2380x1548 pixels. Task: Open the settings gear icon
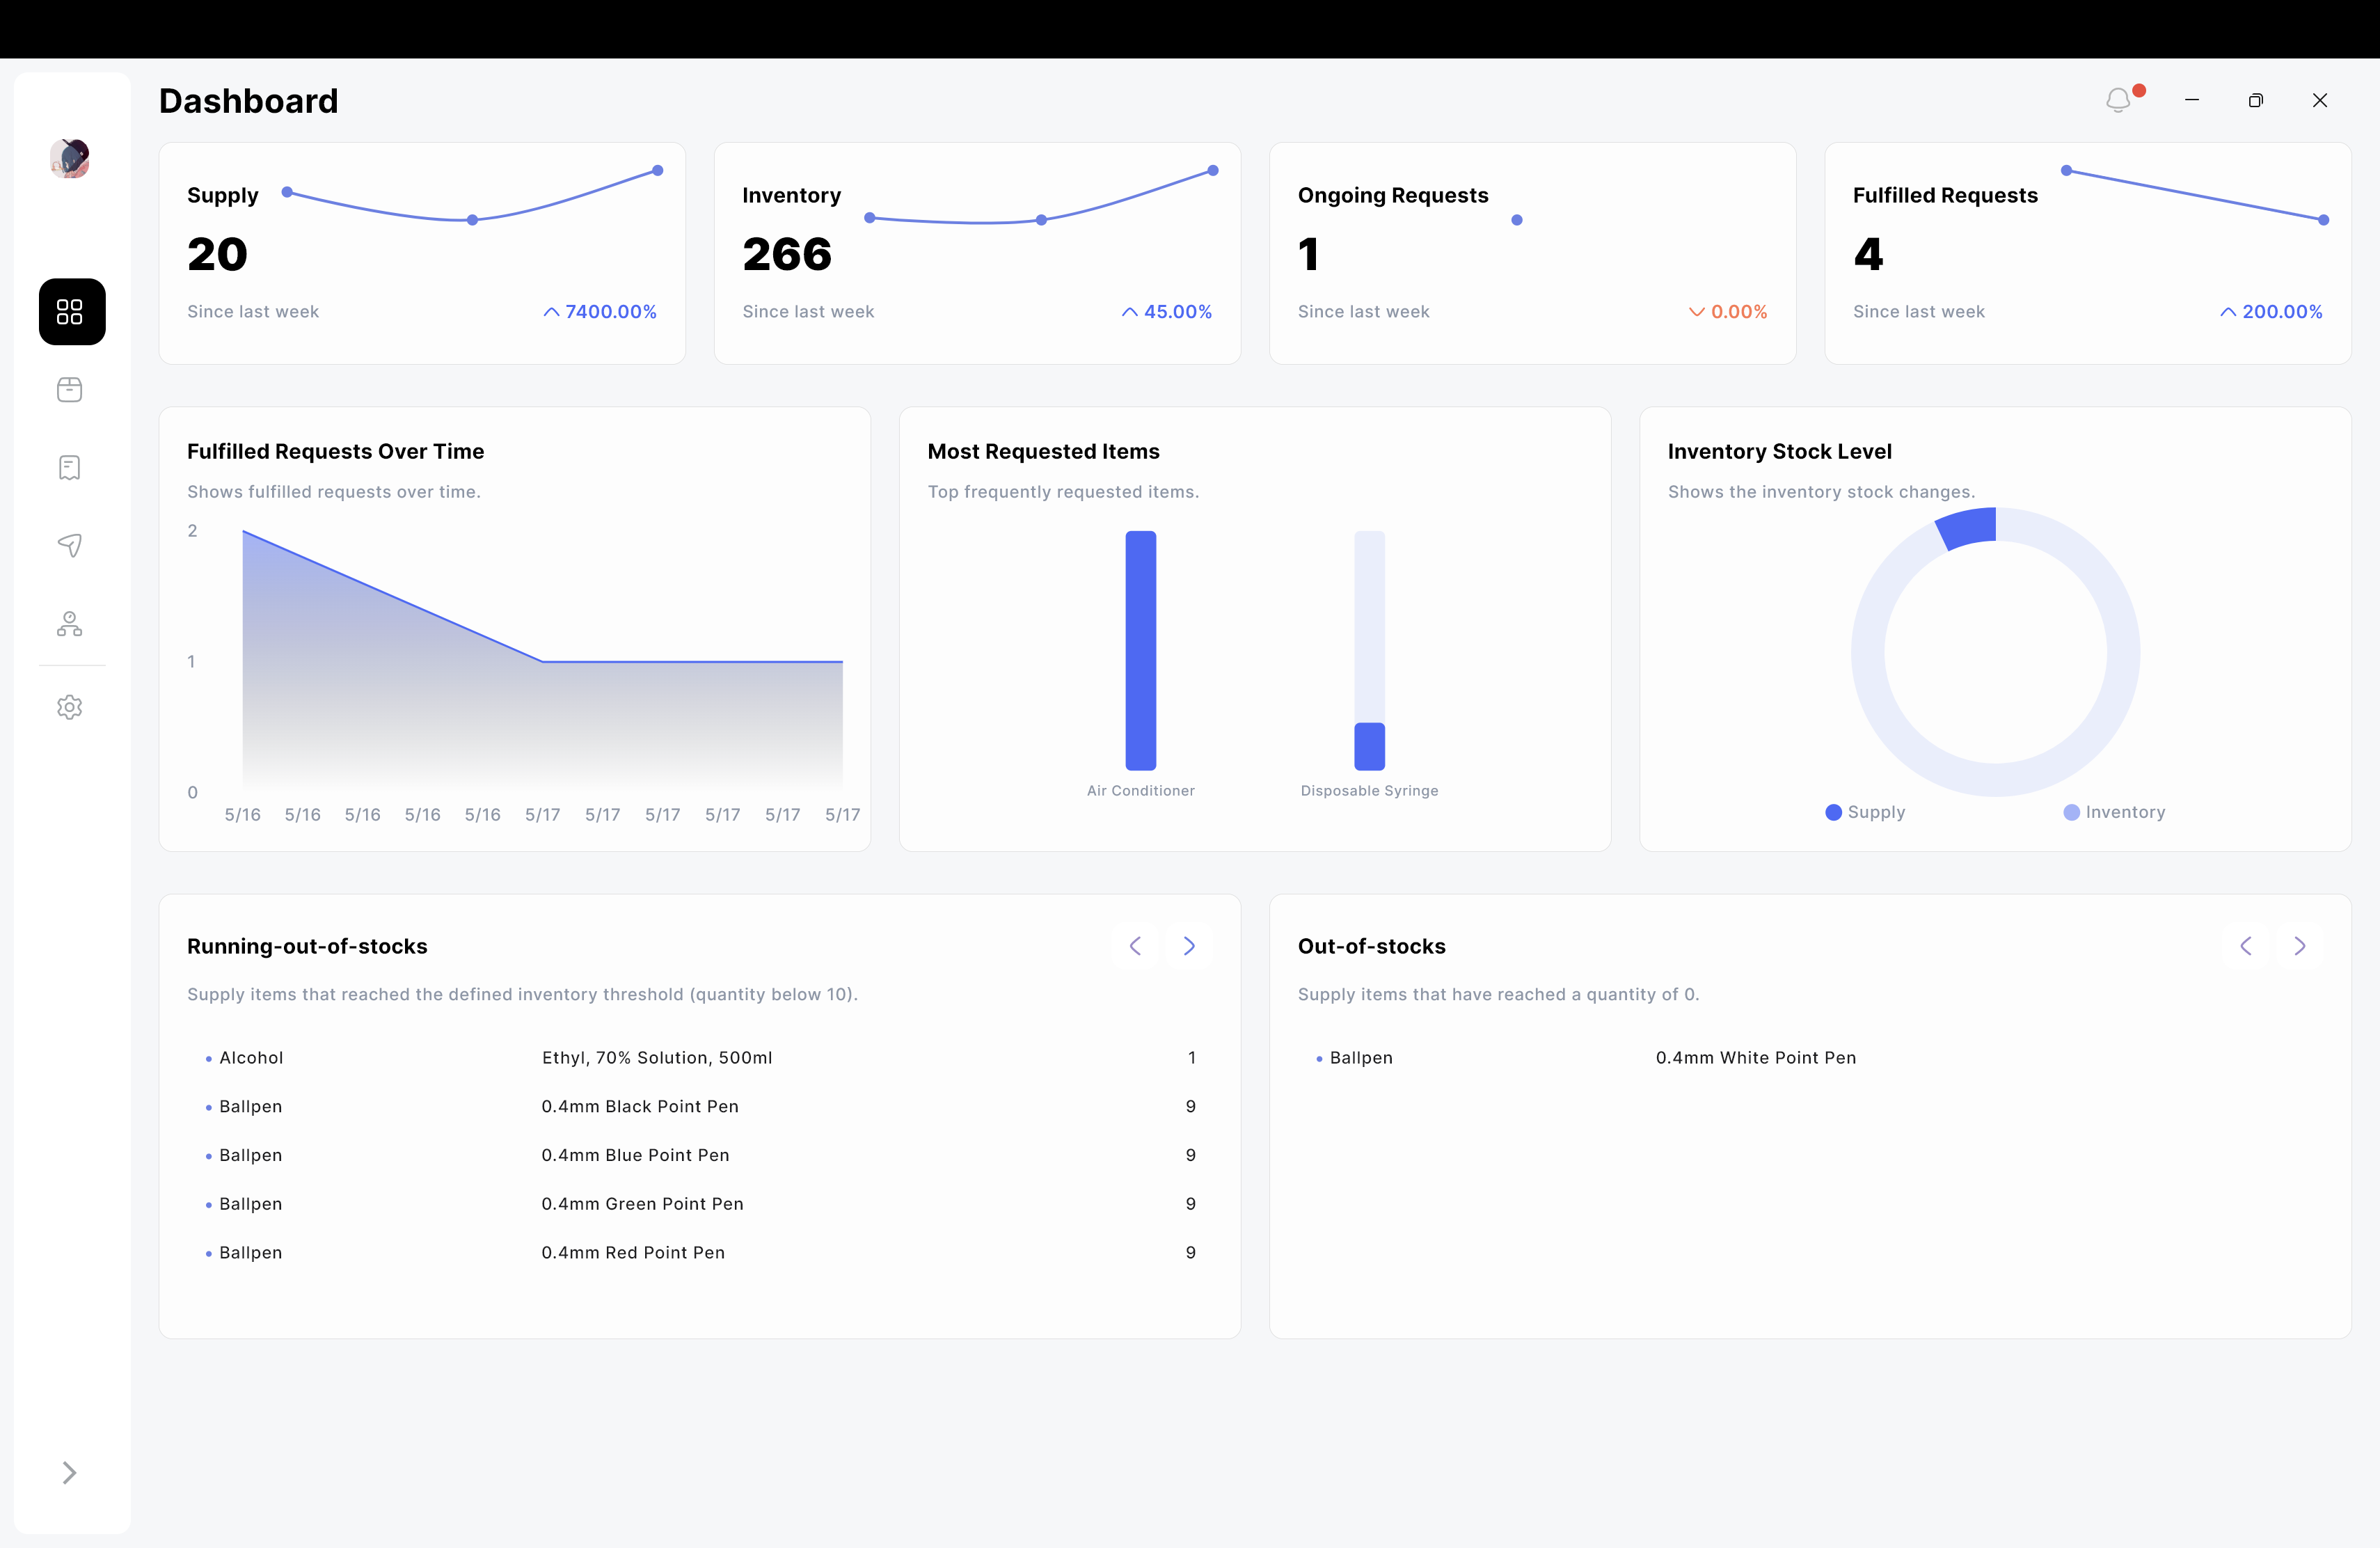[x=70, y=708]
